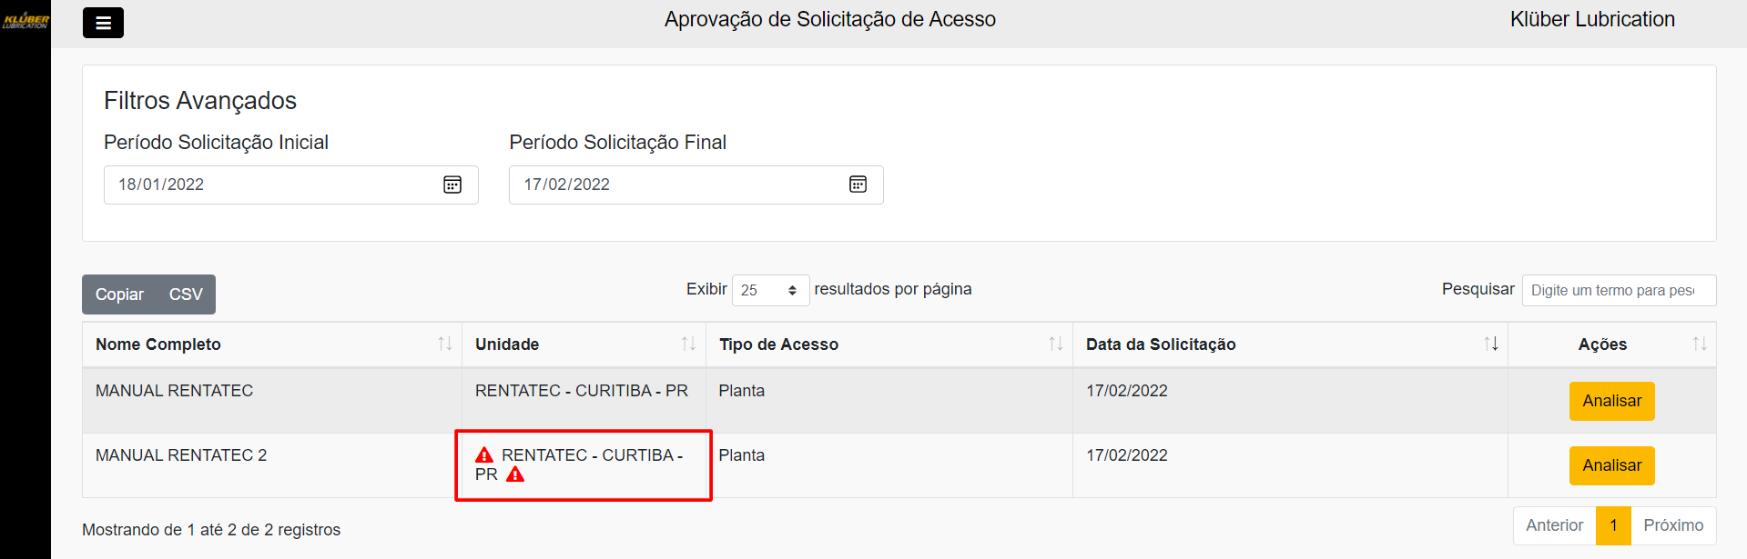Open calendar picker for Período Solicitação Final
The width and height of the screenshot is (1747, 559).
tap(858, 185)
